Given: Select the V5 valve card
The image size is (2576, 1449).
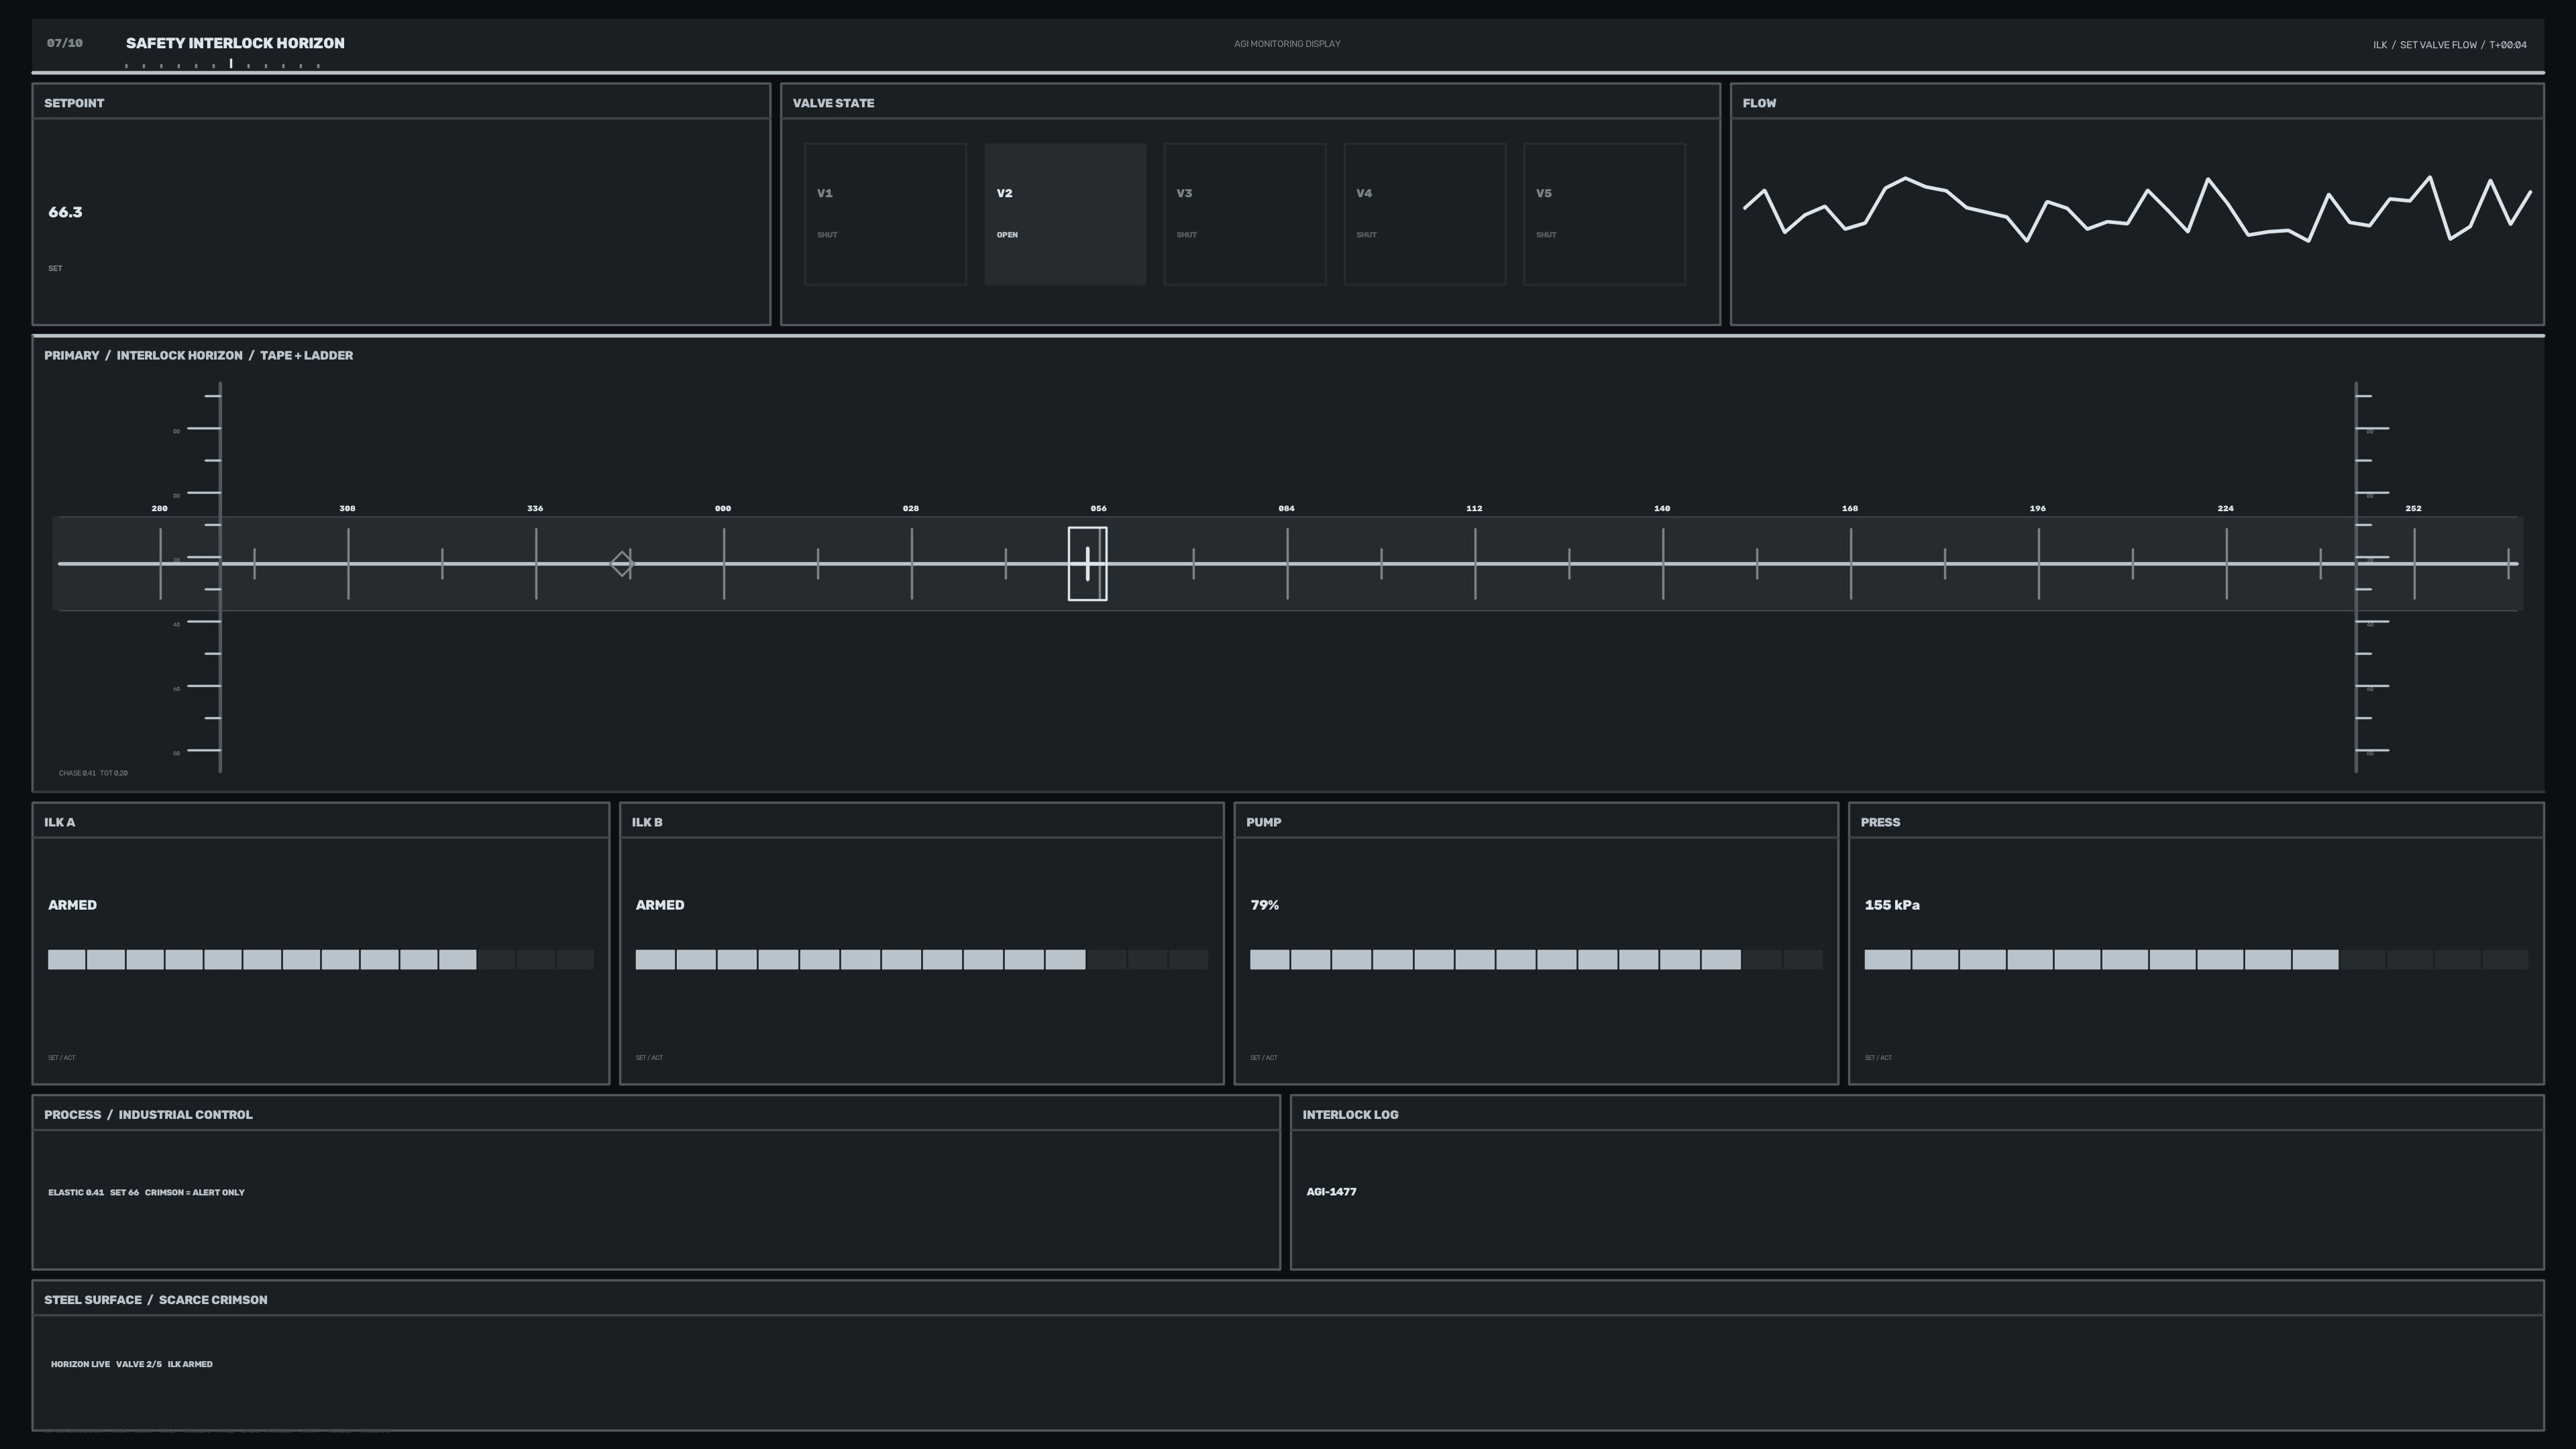Looking at the screenshot, I should click(x=1604, y=214).
